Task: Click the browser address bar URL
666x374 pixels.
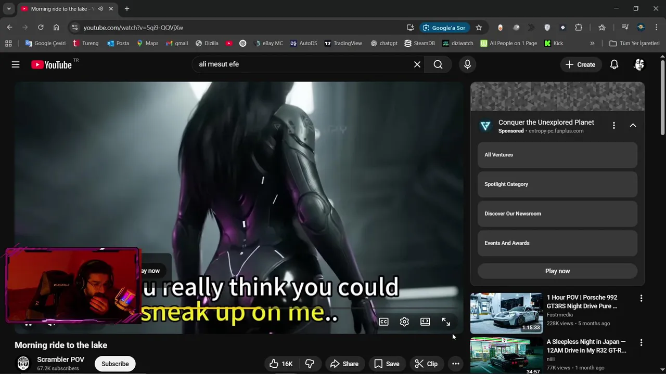Action: coord(133,28)
